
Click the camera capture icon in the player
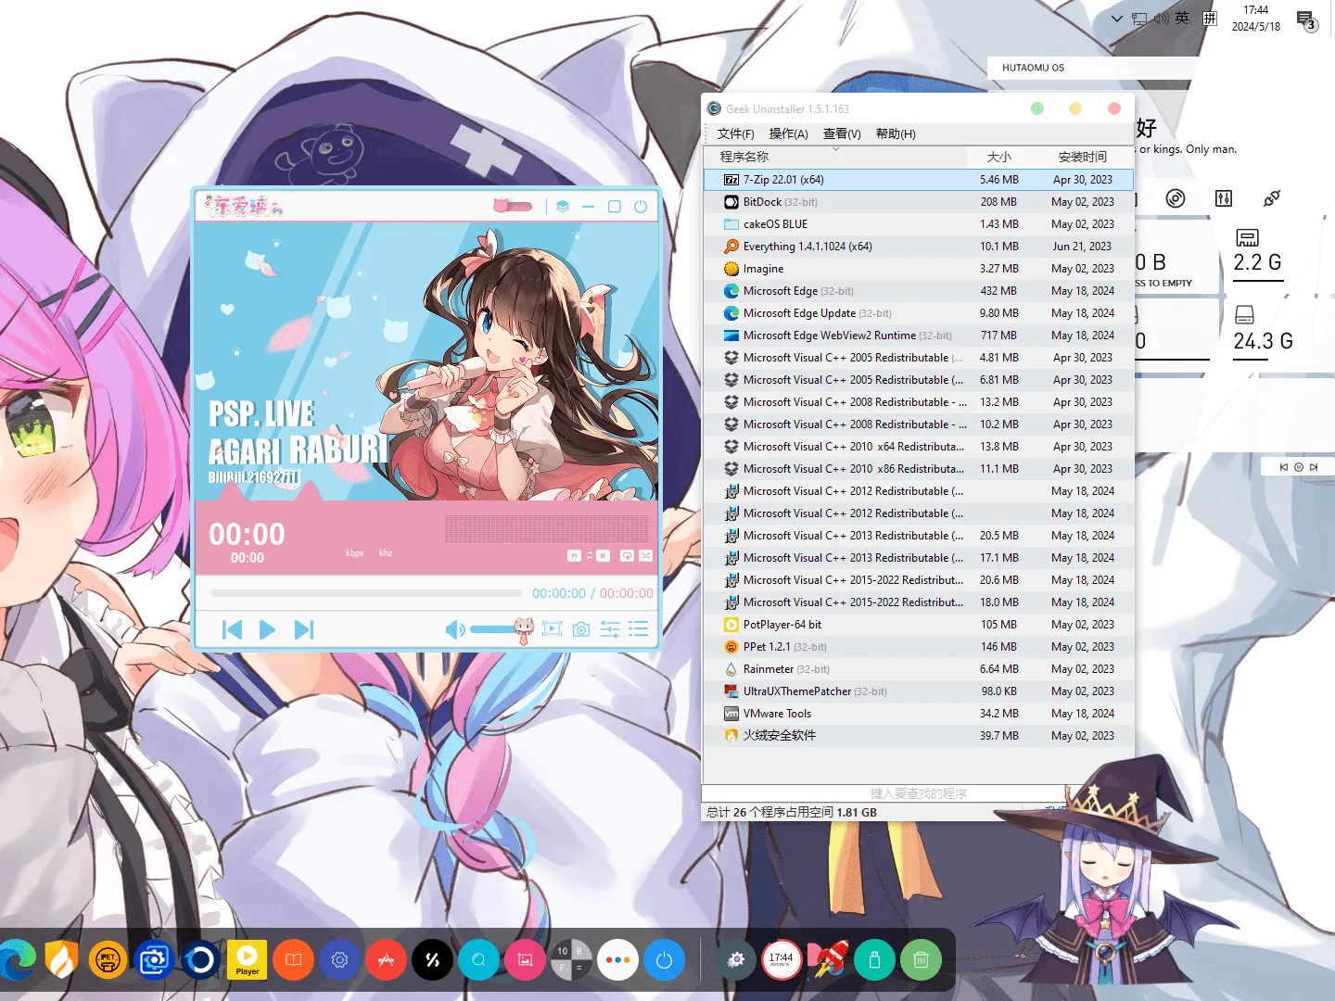(x=581, y=629)
